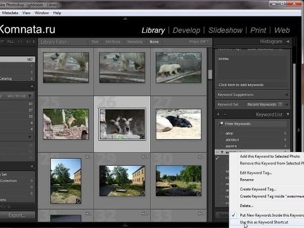Image resolution: width=304 pixels, height=228 pixels.
Task: Collapse the Histogram panel triangle
Action: click(288, 42)
